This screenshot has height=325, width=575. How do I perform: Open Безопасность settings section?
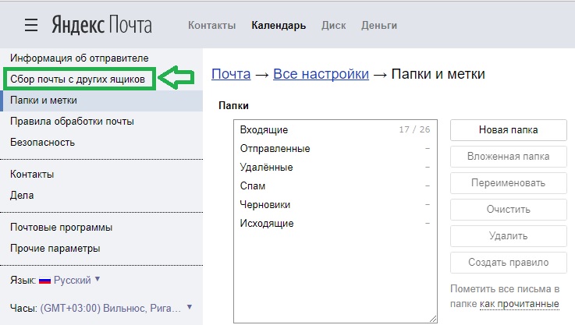[x=43, y=142]
